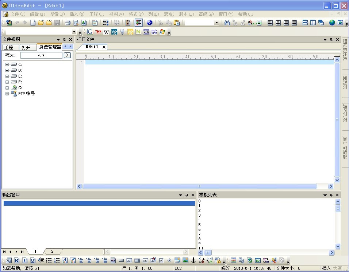Click the apply filter arrow button
The height and width of the screenshot is (272, 349).
(x=67, y=55)
